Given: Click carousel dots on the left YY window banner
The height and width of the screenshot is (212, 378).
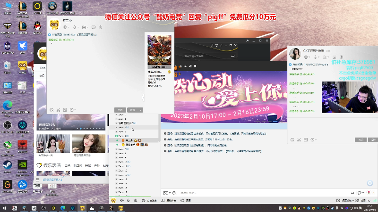Looking at the screenshot, I should (x=90, y=129).
